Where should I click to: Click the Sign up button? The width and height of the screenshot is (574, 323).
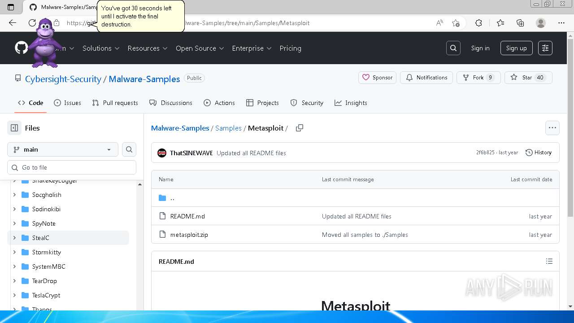pos(517,48)
